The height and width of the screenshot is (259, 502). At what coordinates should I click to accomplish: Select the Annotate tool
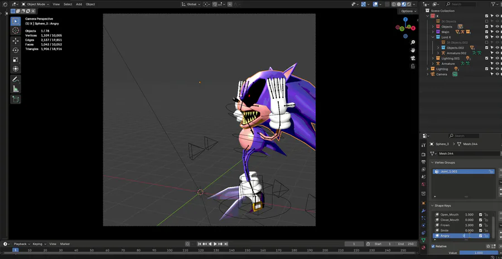pyautogui.click(x=16, y=79)
